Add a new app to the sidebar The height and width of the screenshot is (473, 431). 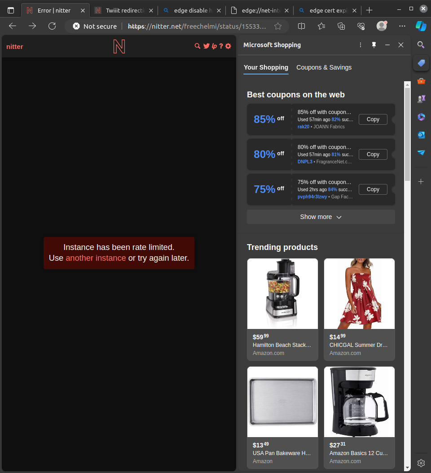point(421,182)
